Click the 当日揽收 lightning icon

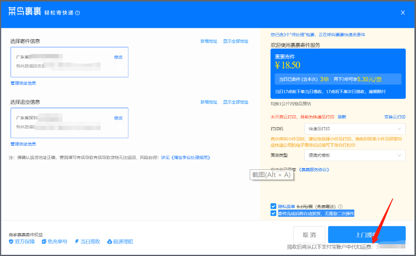77,242
